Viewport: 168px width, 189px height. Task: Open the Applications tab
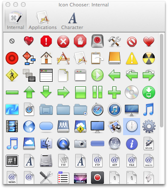43,21
